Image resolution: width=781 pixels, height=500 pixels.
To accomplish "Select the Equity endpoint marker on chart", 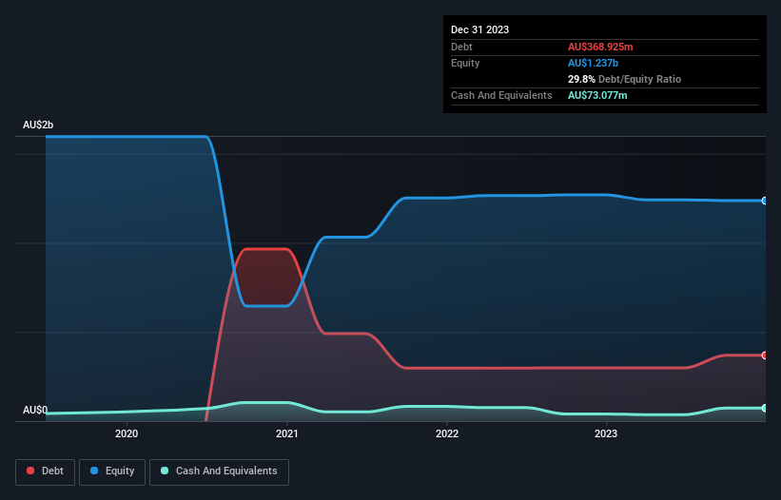I will click(765, 201).
